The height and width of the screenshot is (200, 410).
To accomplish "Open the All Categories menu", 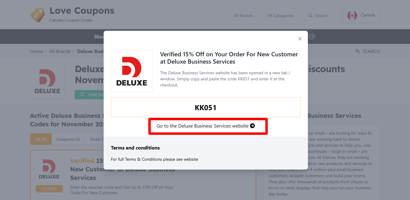I will (280, 16).
